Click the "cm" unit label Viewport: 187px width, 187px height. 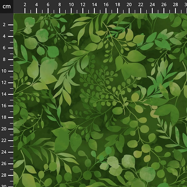tap(7, 7)
